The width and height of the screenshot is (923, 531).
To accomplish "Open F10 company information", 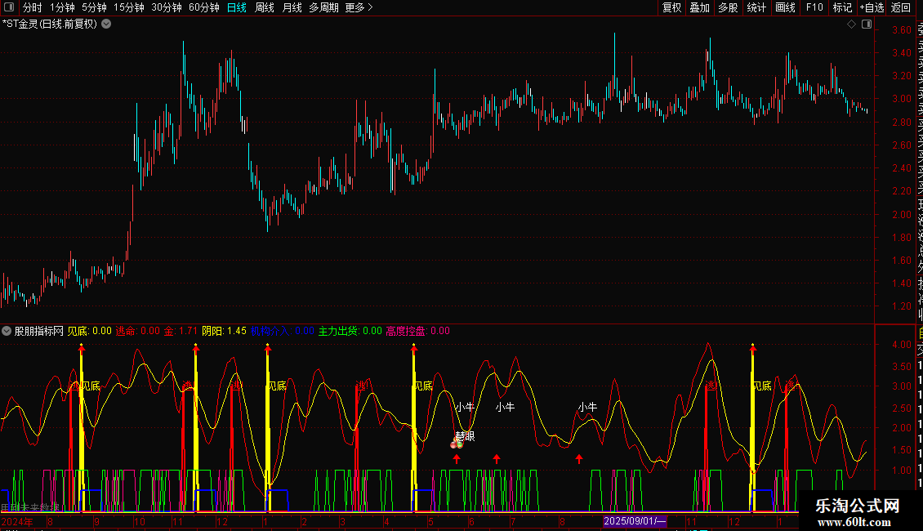I will 814,7.
